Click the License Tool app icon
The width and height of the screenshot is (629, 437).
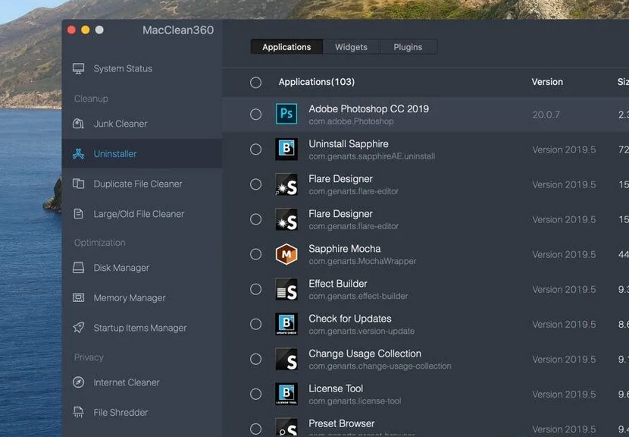coord(286,394)
